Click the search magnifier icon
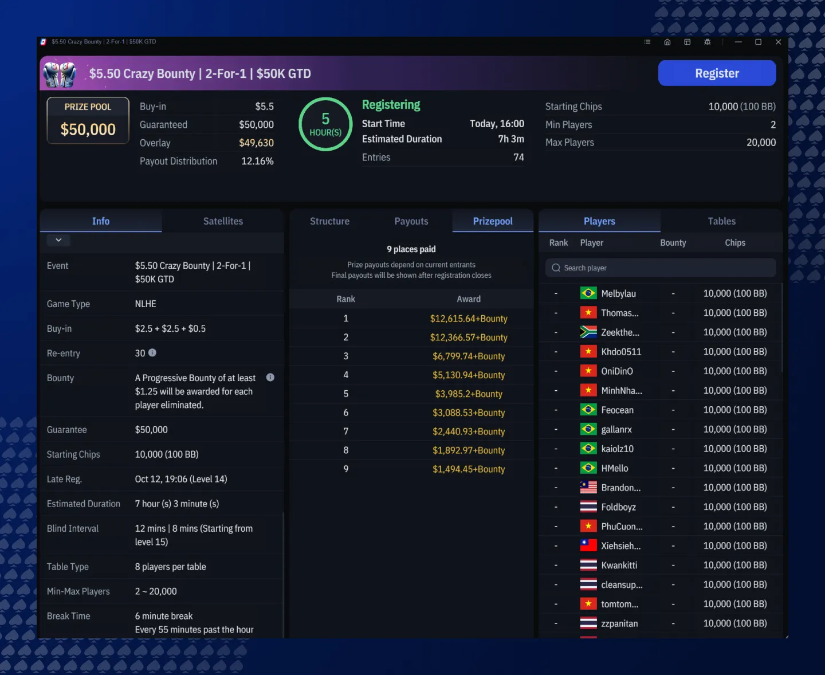825x675 pixels. pyautogui.click(x=556, y=268)
